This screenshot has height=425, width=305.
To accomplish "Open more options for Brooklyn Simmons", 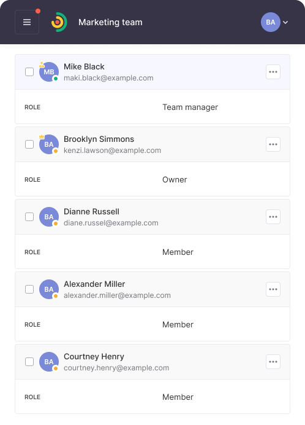I will coord(273,144).
